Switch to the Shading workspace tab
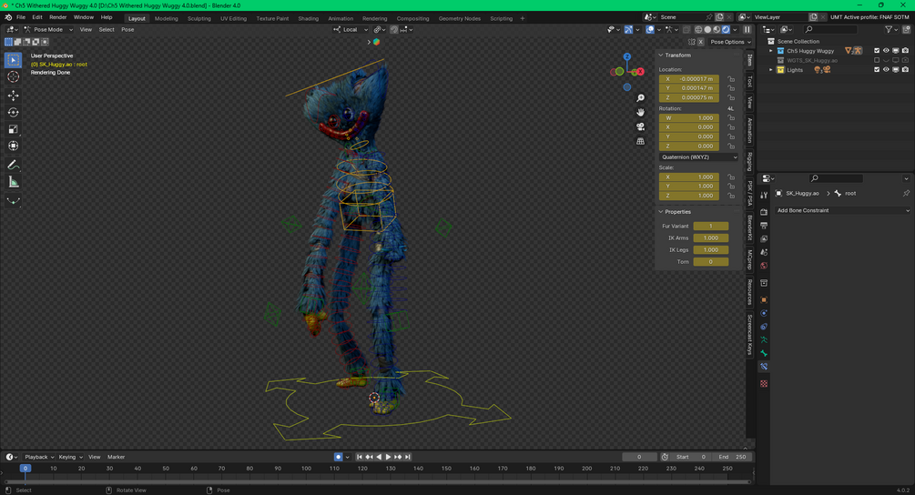 308,19
